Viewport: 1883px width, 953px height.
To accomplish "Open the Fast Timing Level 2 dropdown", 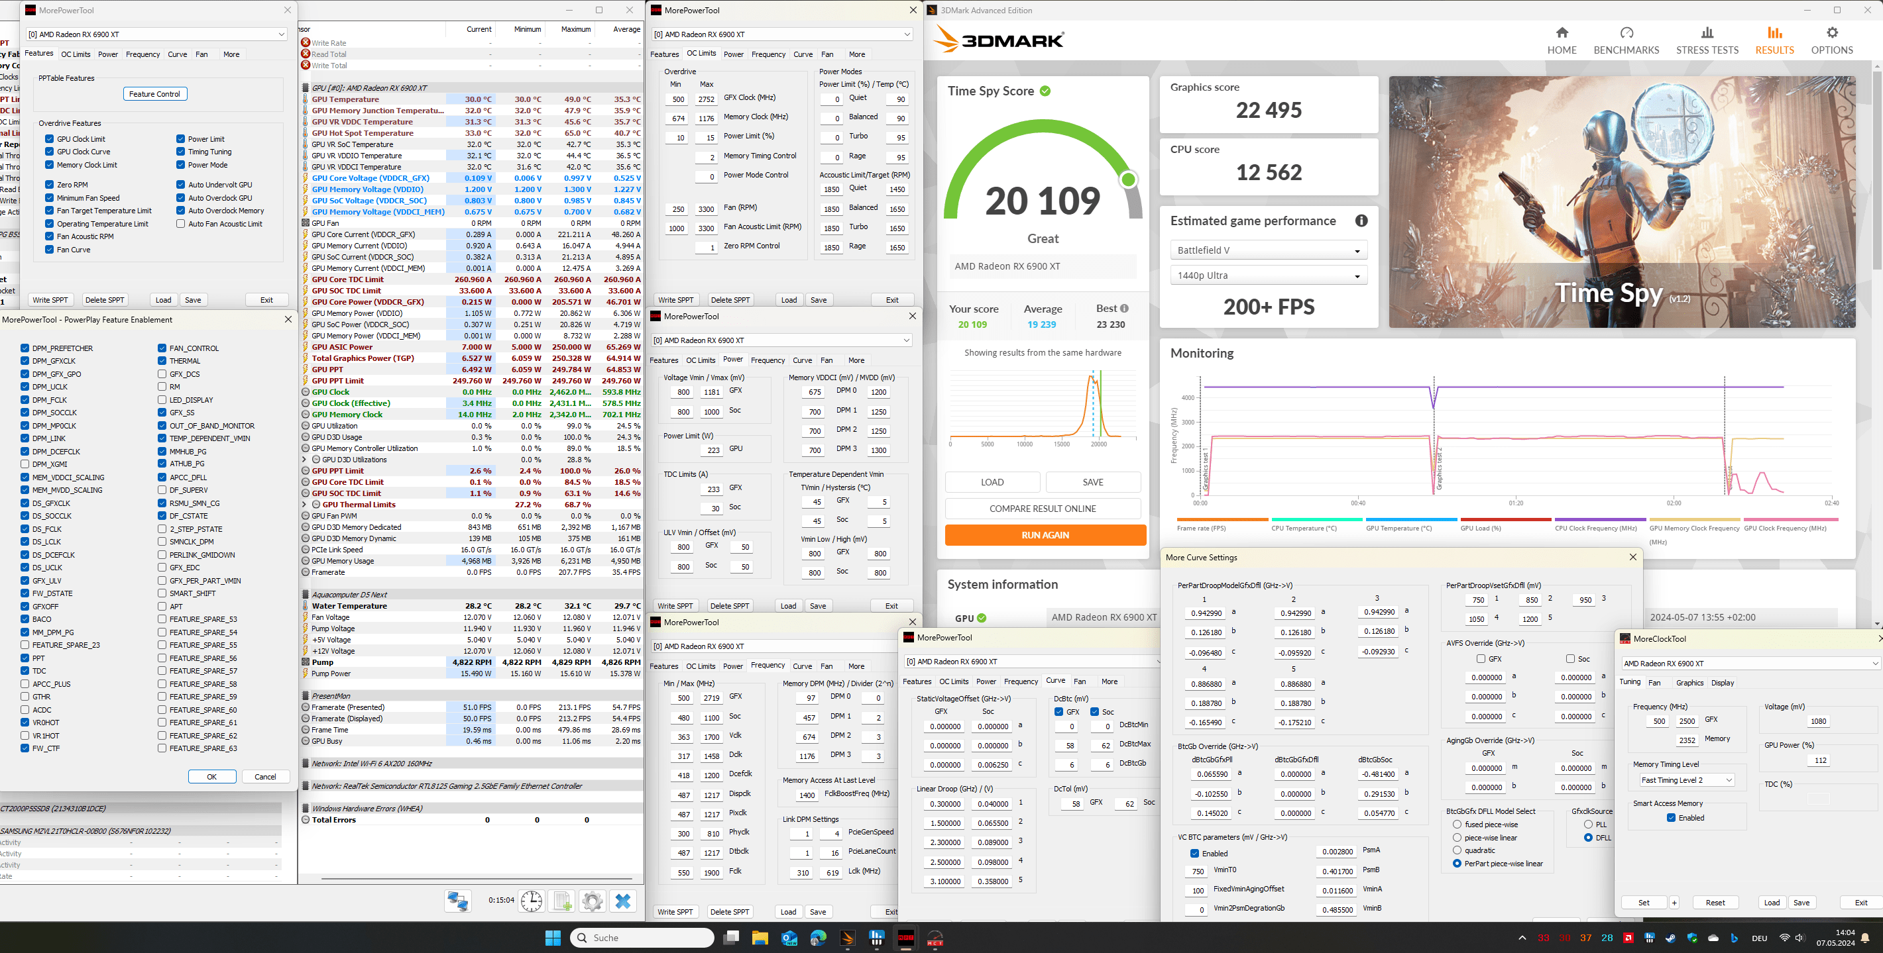I will click(1686, 780).
